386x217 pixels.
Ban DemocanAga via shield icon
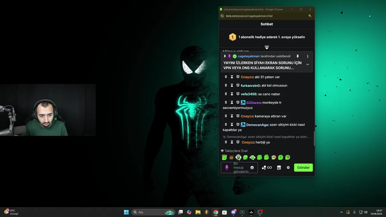click(238, 124)
